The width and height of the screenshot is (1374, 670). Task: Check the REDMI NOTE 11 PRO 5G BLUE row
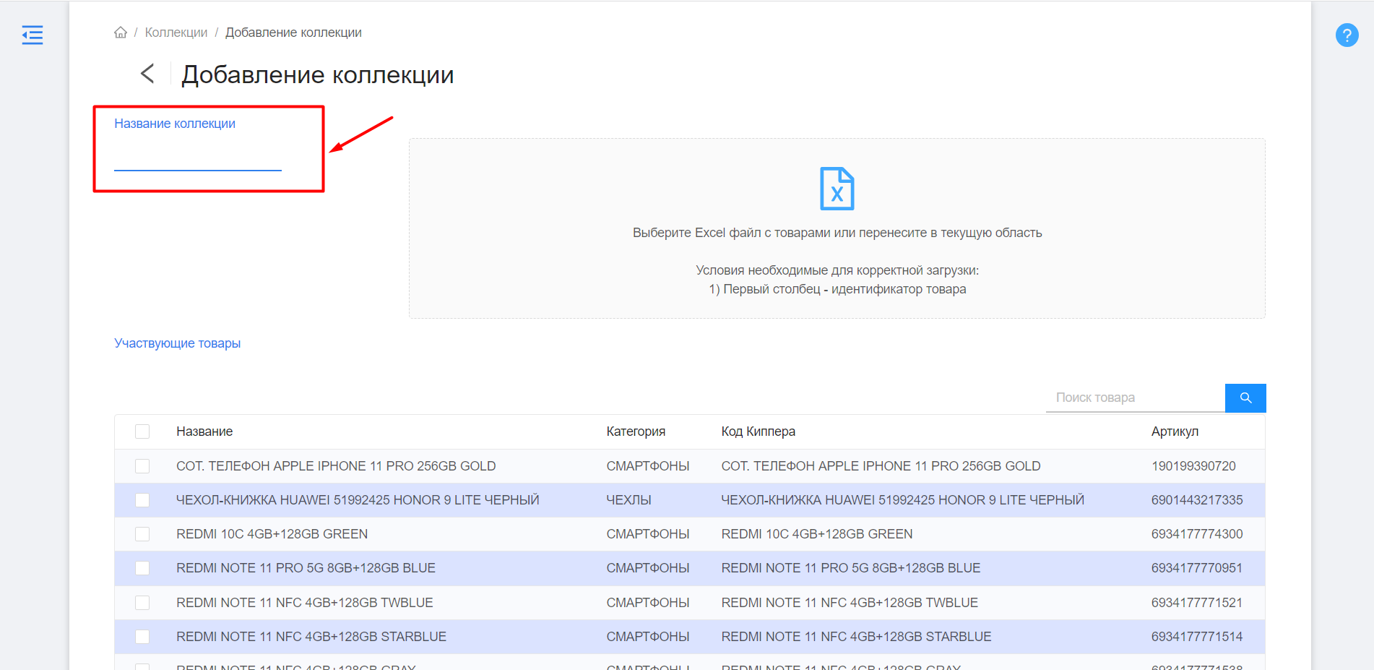tap(142, 568)
